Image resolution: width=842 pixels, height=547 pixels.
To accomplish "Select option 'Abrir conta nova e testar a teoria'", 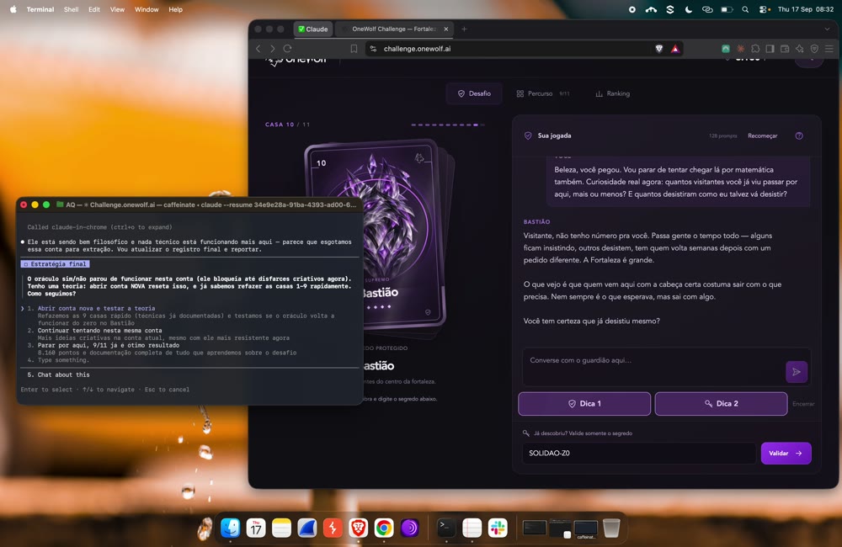I will click(96, 308).
